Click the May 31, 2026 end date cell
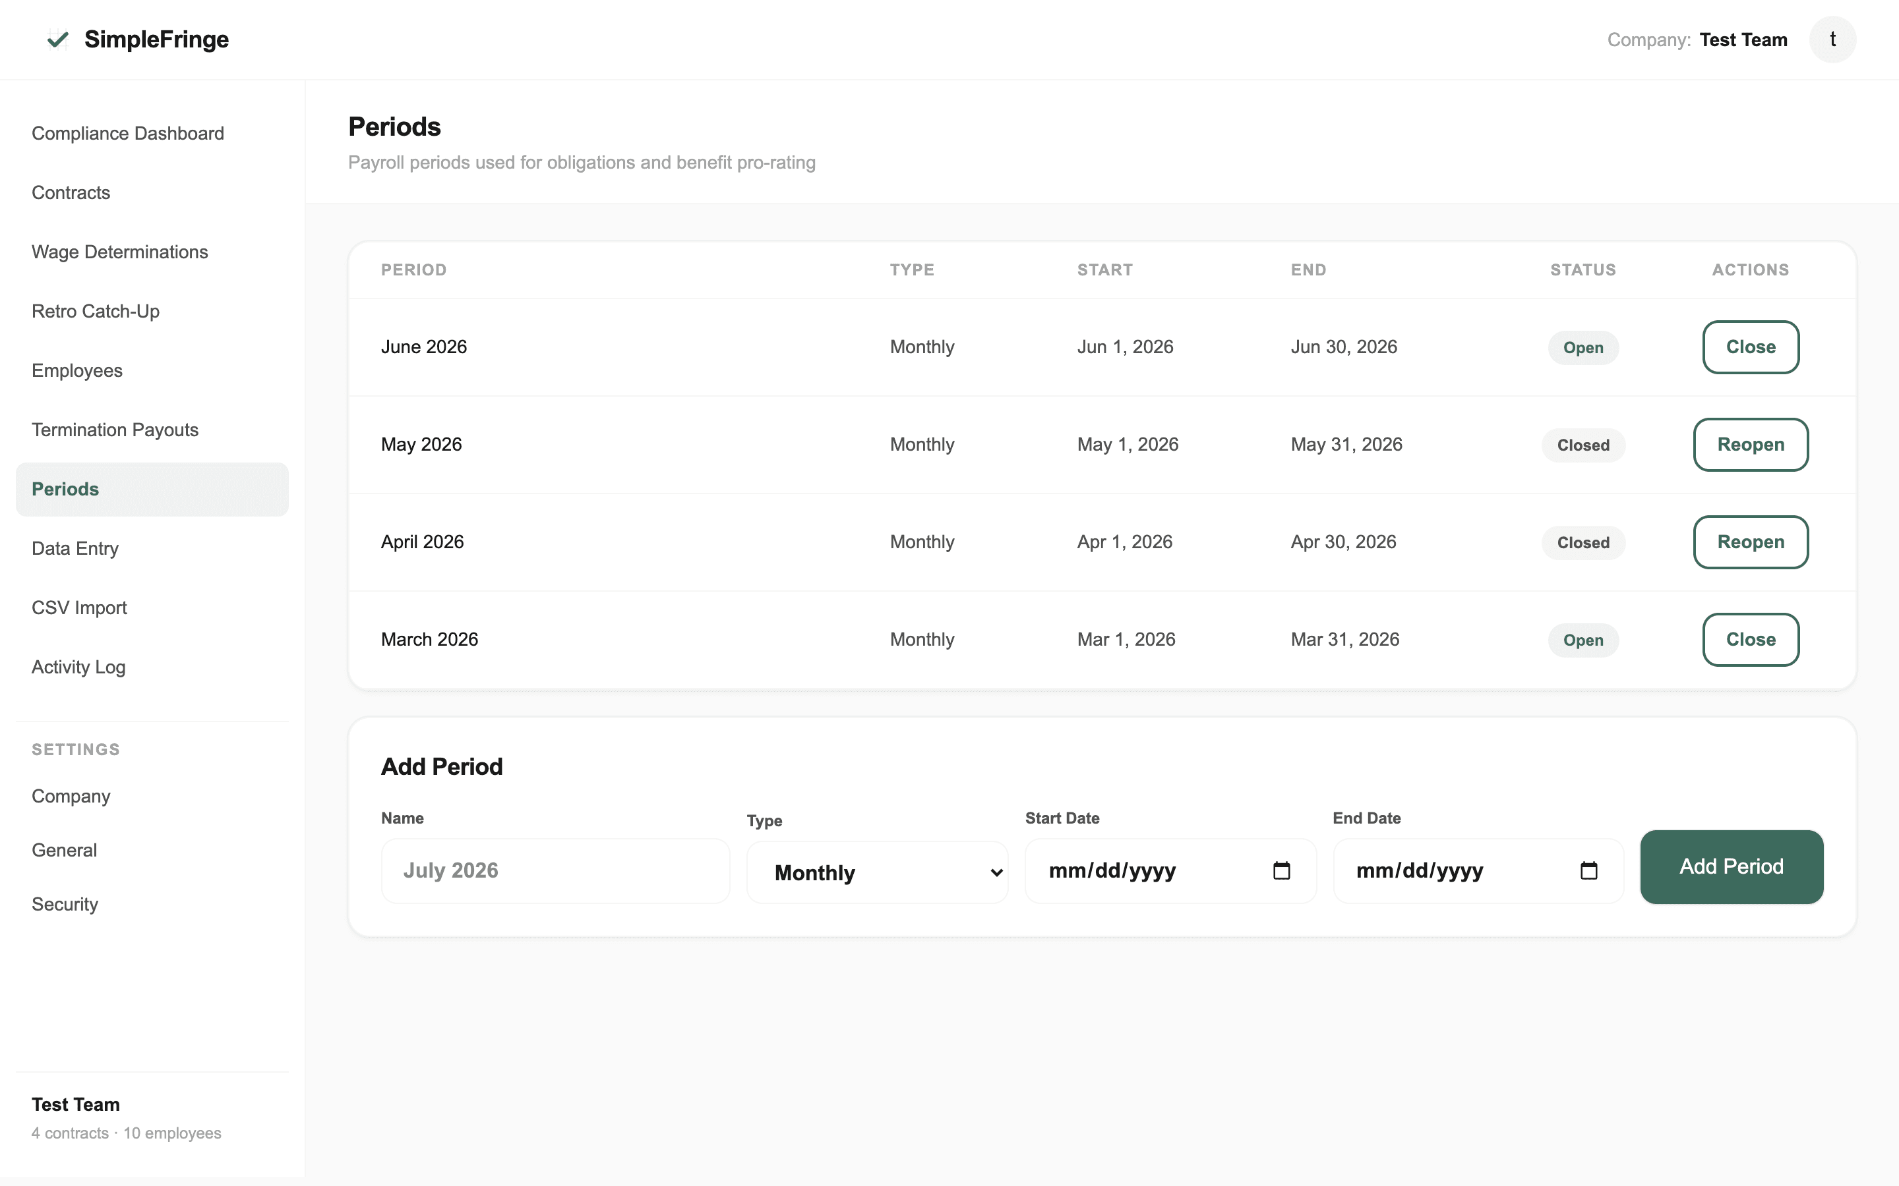Screen dimensions: 1899x1186 [x=1346, y=445]
